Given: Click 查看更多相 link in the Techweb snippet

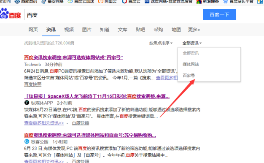Looking at the screenshot, I should 167,78.
